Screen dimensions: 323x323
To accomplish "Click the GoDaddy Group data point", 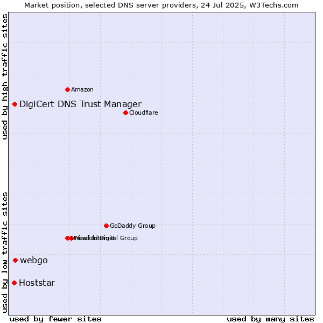I will pos(106,226).
